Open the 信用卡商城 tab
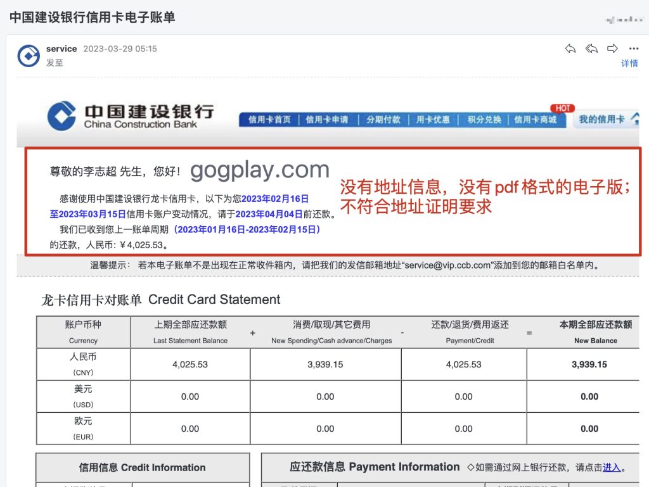The width and height of the screenshot is (649, 487). click(536, 120)
